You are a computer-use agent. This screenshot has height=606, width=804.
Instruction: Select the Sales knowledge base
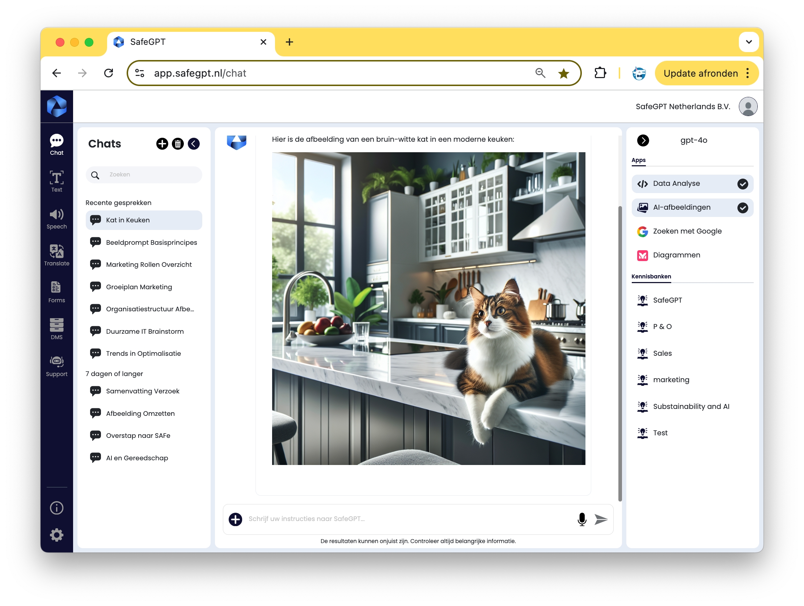coord(693,353)
